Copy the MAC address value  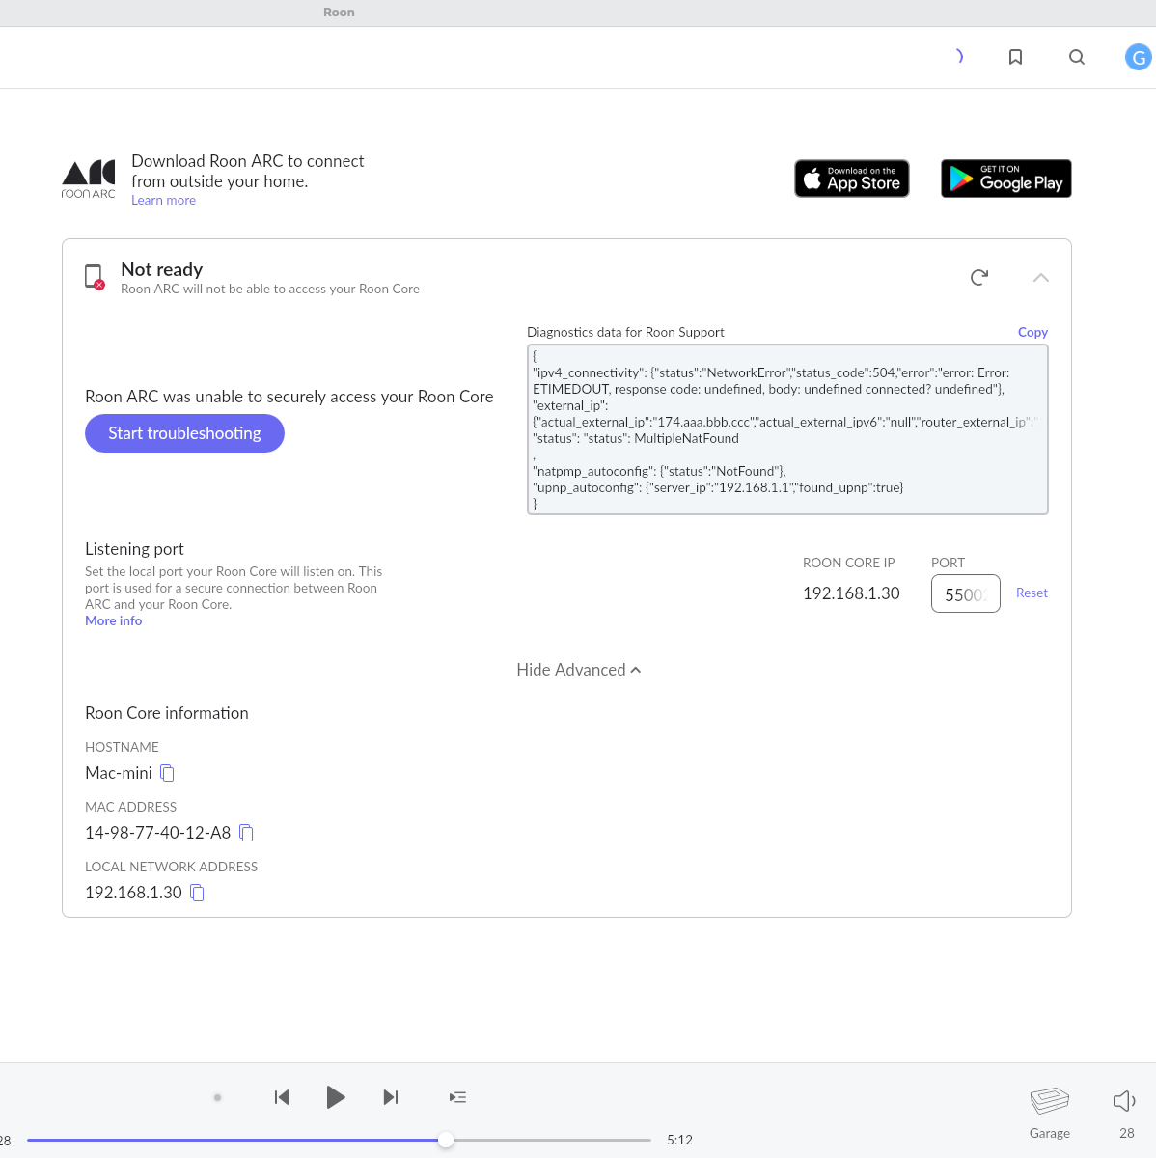click(x=246, y=833)
